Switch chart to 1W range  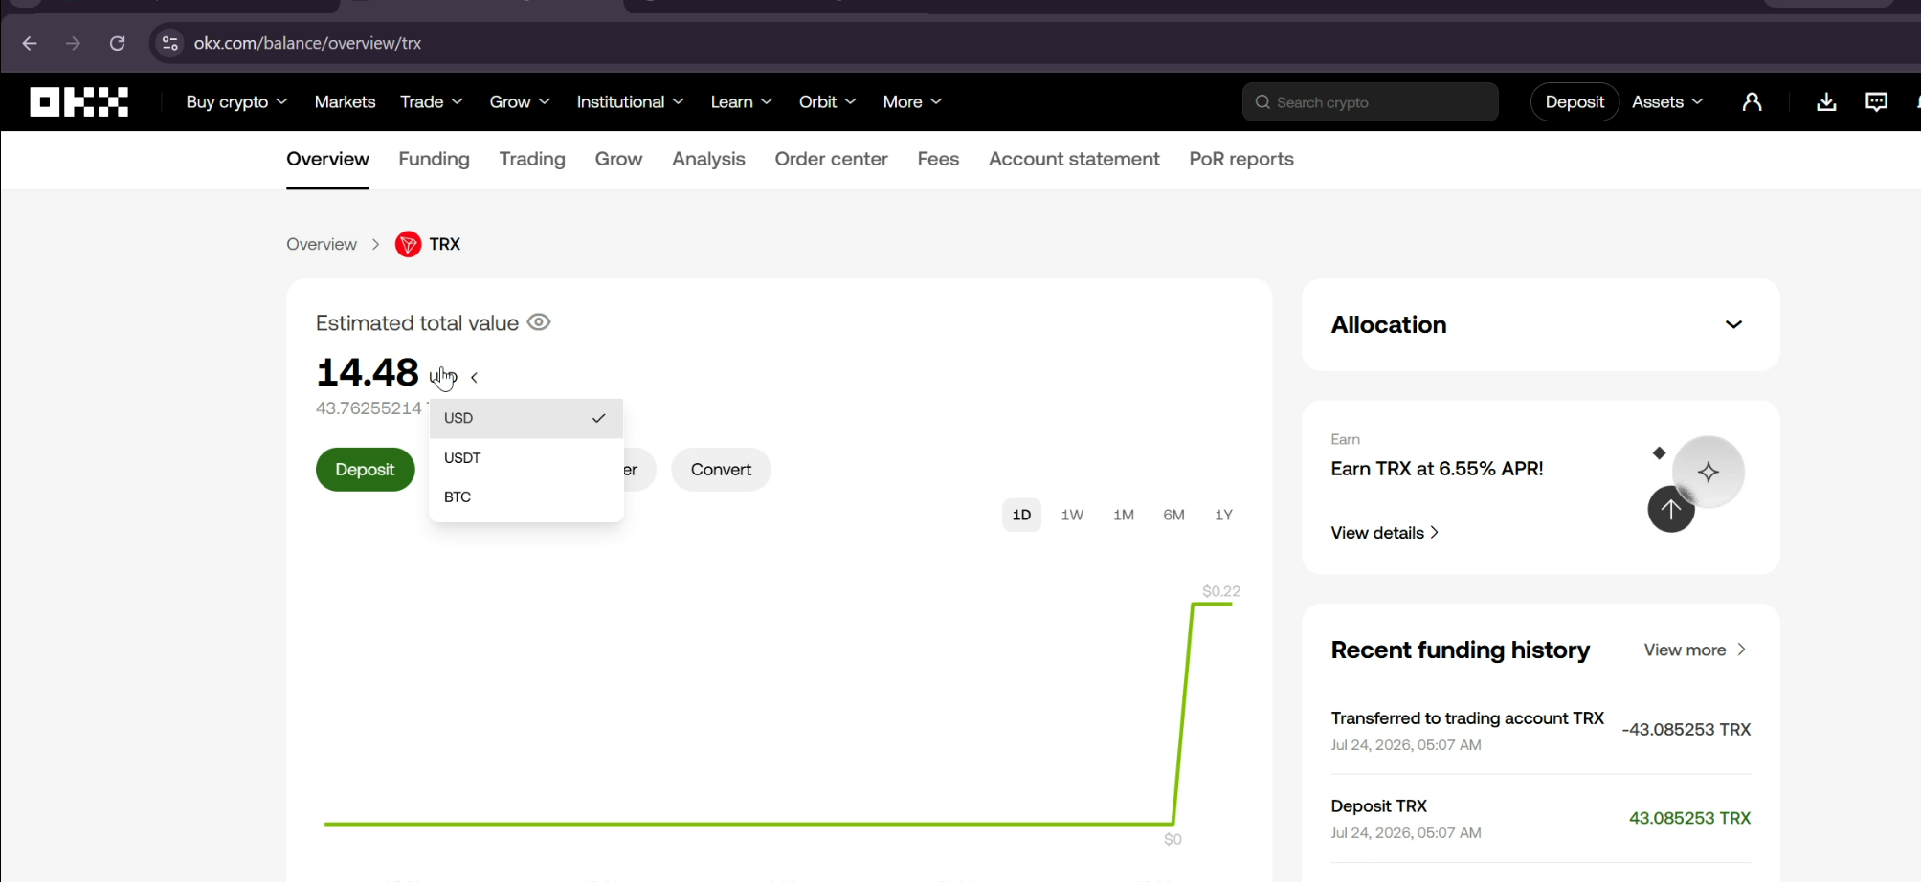[x=1072, y=515]
